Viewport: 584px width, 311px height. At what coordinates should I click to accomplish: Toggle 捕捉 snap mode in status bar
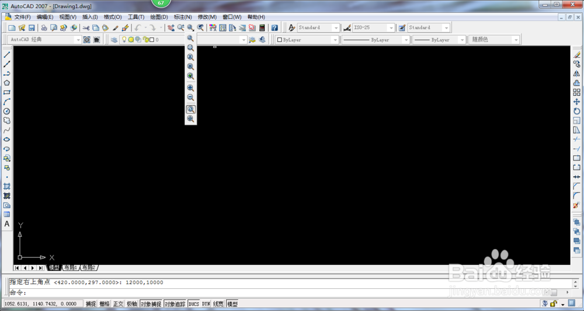coord(91,304)
